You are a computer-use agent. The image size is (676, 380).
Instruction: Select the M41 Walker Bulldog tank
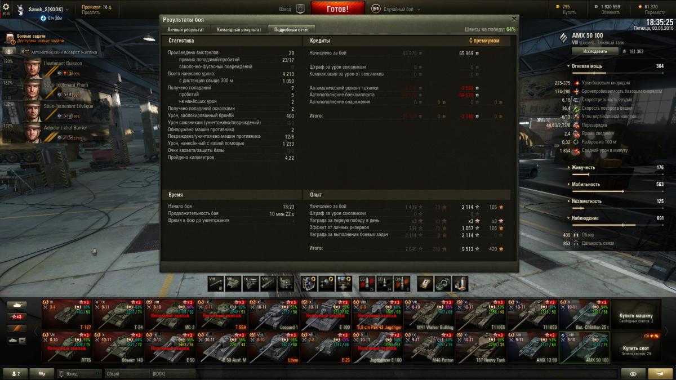click(x=429, y=315)
